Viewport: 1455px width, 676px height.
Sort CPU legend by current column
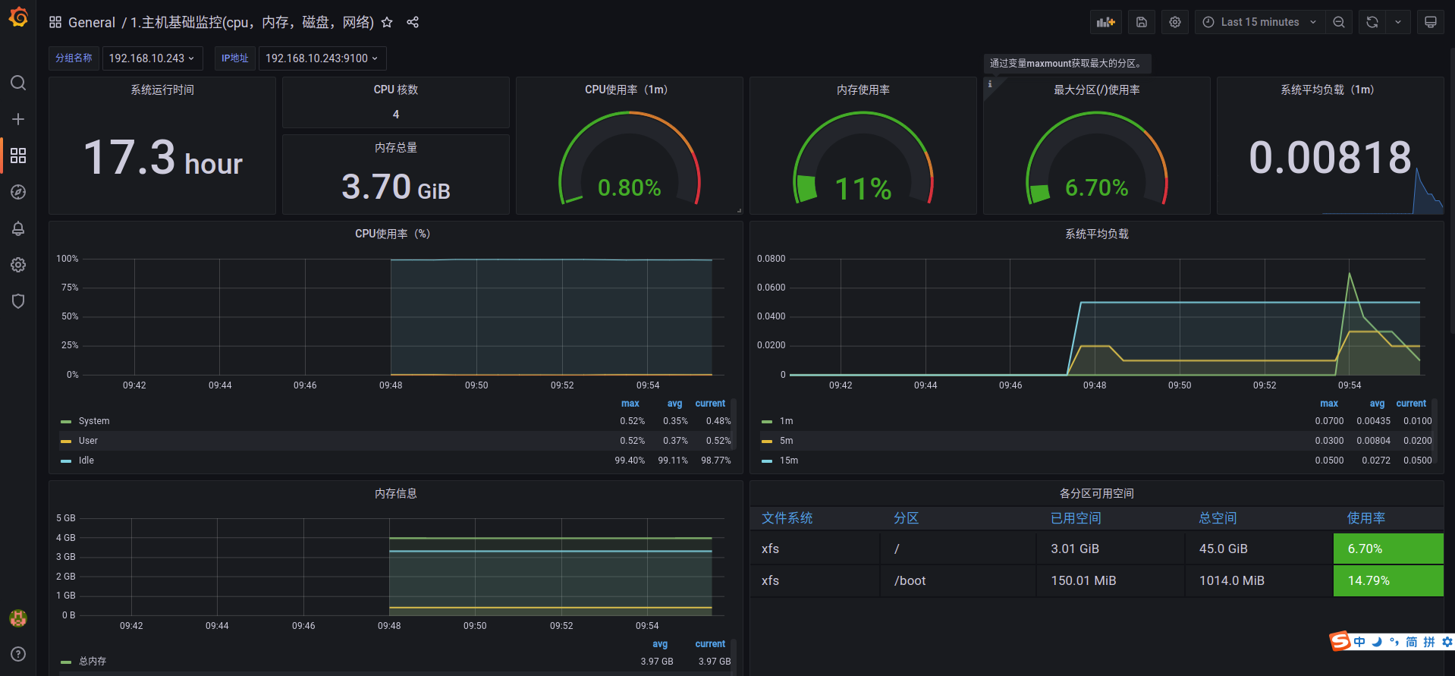710,404
